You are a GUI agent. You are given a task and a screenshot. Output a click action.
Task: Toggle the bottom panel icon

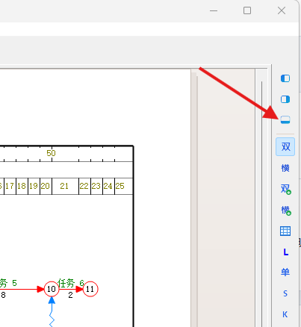pyautogui.click(x=285, y=120)
